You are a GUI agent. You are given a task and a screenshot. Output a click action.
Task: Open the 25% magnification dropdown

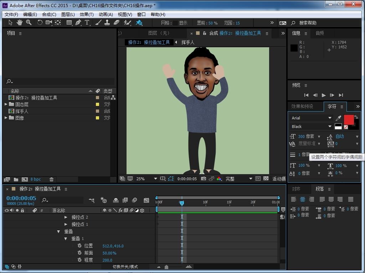[146, 179]
